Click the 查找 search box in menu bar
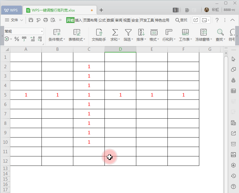This screenshot has width=239, height=193. point(181,20)
